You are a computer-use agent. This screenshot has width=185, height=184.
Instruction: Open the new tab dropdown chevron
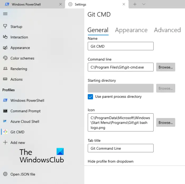pyautogui.click(x=144, y=4)
